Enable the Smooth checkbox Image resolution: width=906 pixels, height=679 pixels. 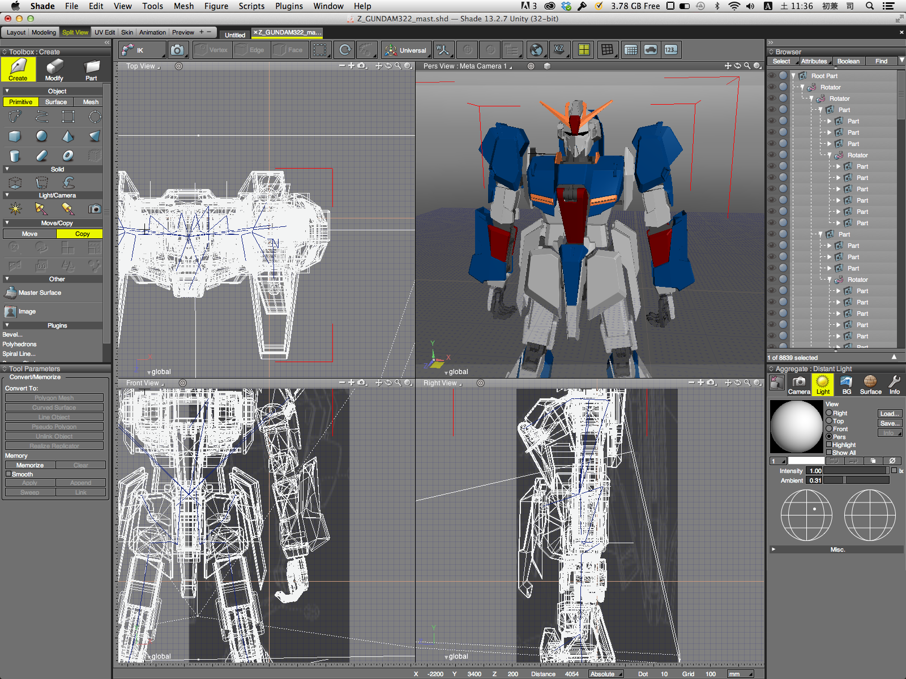8,474
